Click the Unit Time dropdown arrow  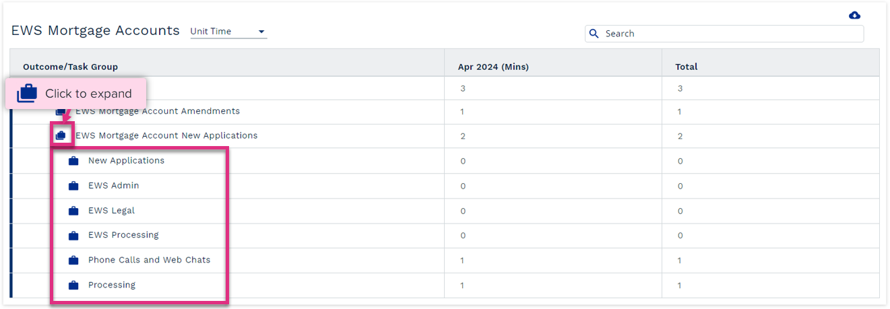pyautogui.click(x=261, y=32)
